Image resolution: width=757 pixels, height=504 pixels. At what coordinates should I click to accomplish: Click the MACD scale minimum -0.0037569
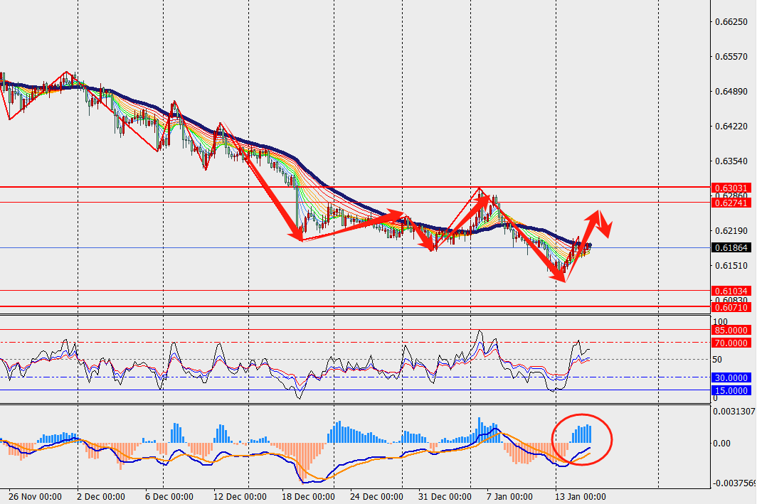734,483
